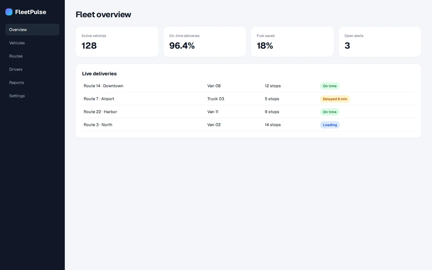Click the Truck 03 cell
Screen dimensions: 432x270
pos(216,99)
